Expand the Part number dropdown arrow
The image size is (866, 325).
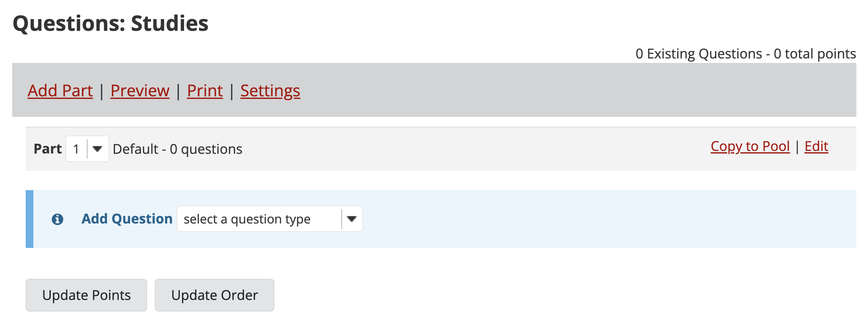click(x=98, y=149)
